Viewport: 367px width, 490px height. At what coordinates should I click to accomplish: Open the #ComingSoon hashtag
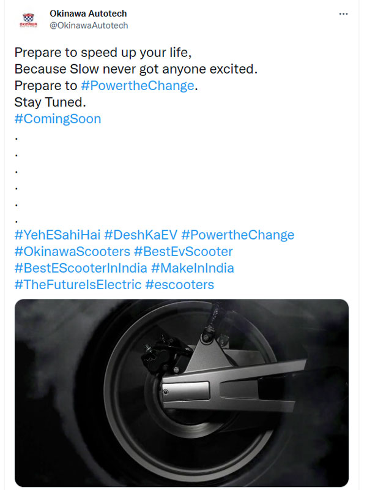point(57,119)
